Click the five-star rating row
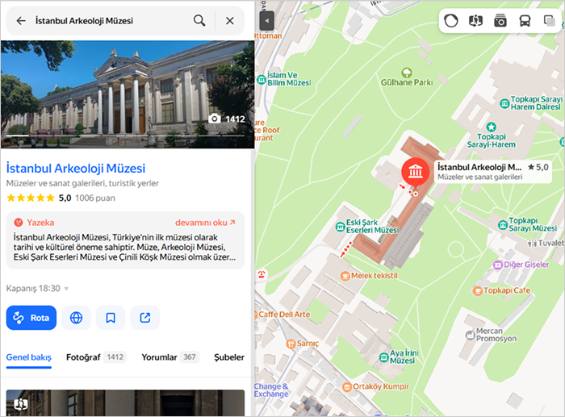Viewport: 565px width, 417px height. point(31,198)
